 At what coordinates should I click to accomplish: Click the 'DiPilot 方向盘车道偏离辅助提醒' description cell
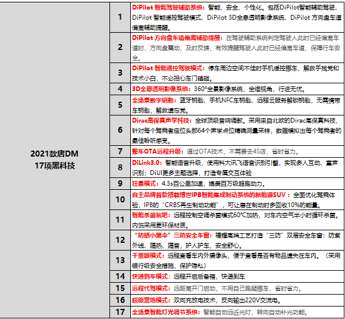[x=237, y=48]
